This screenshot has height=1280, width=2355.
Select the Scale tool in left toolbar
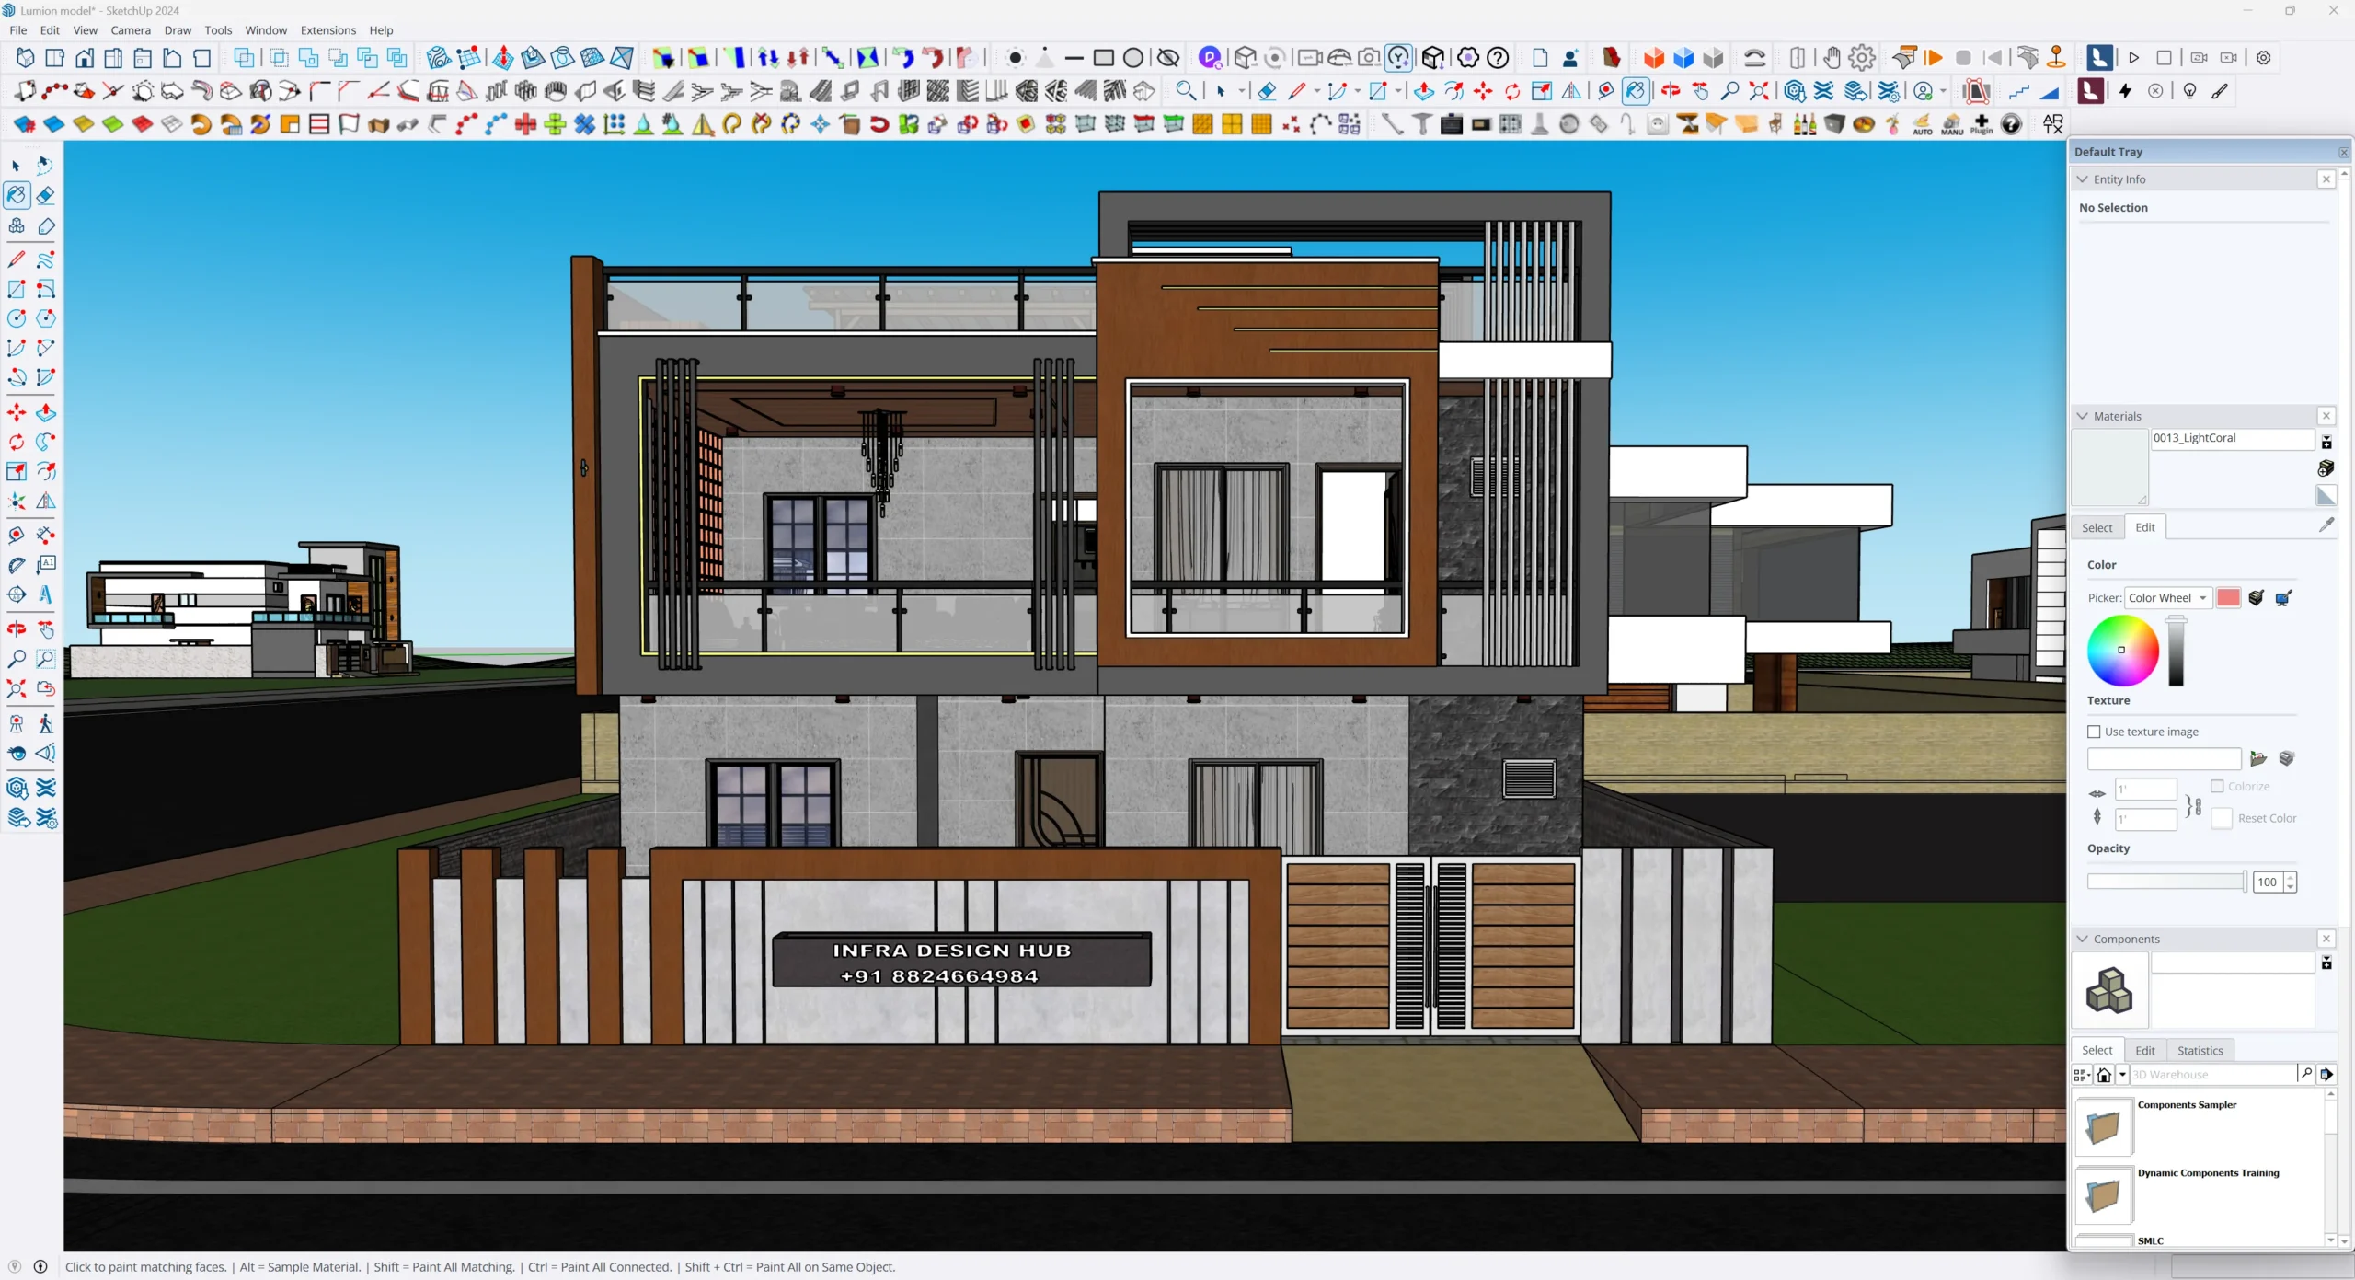click(16, 472)
